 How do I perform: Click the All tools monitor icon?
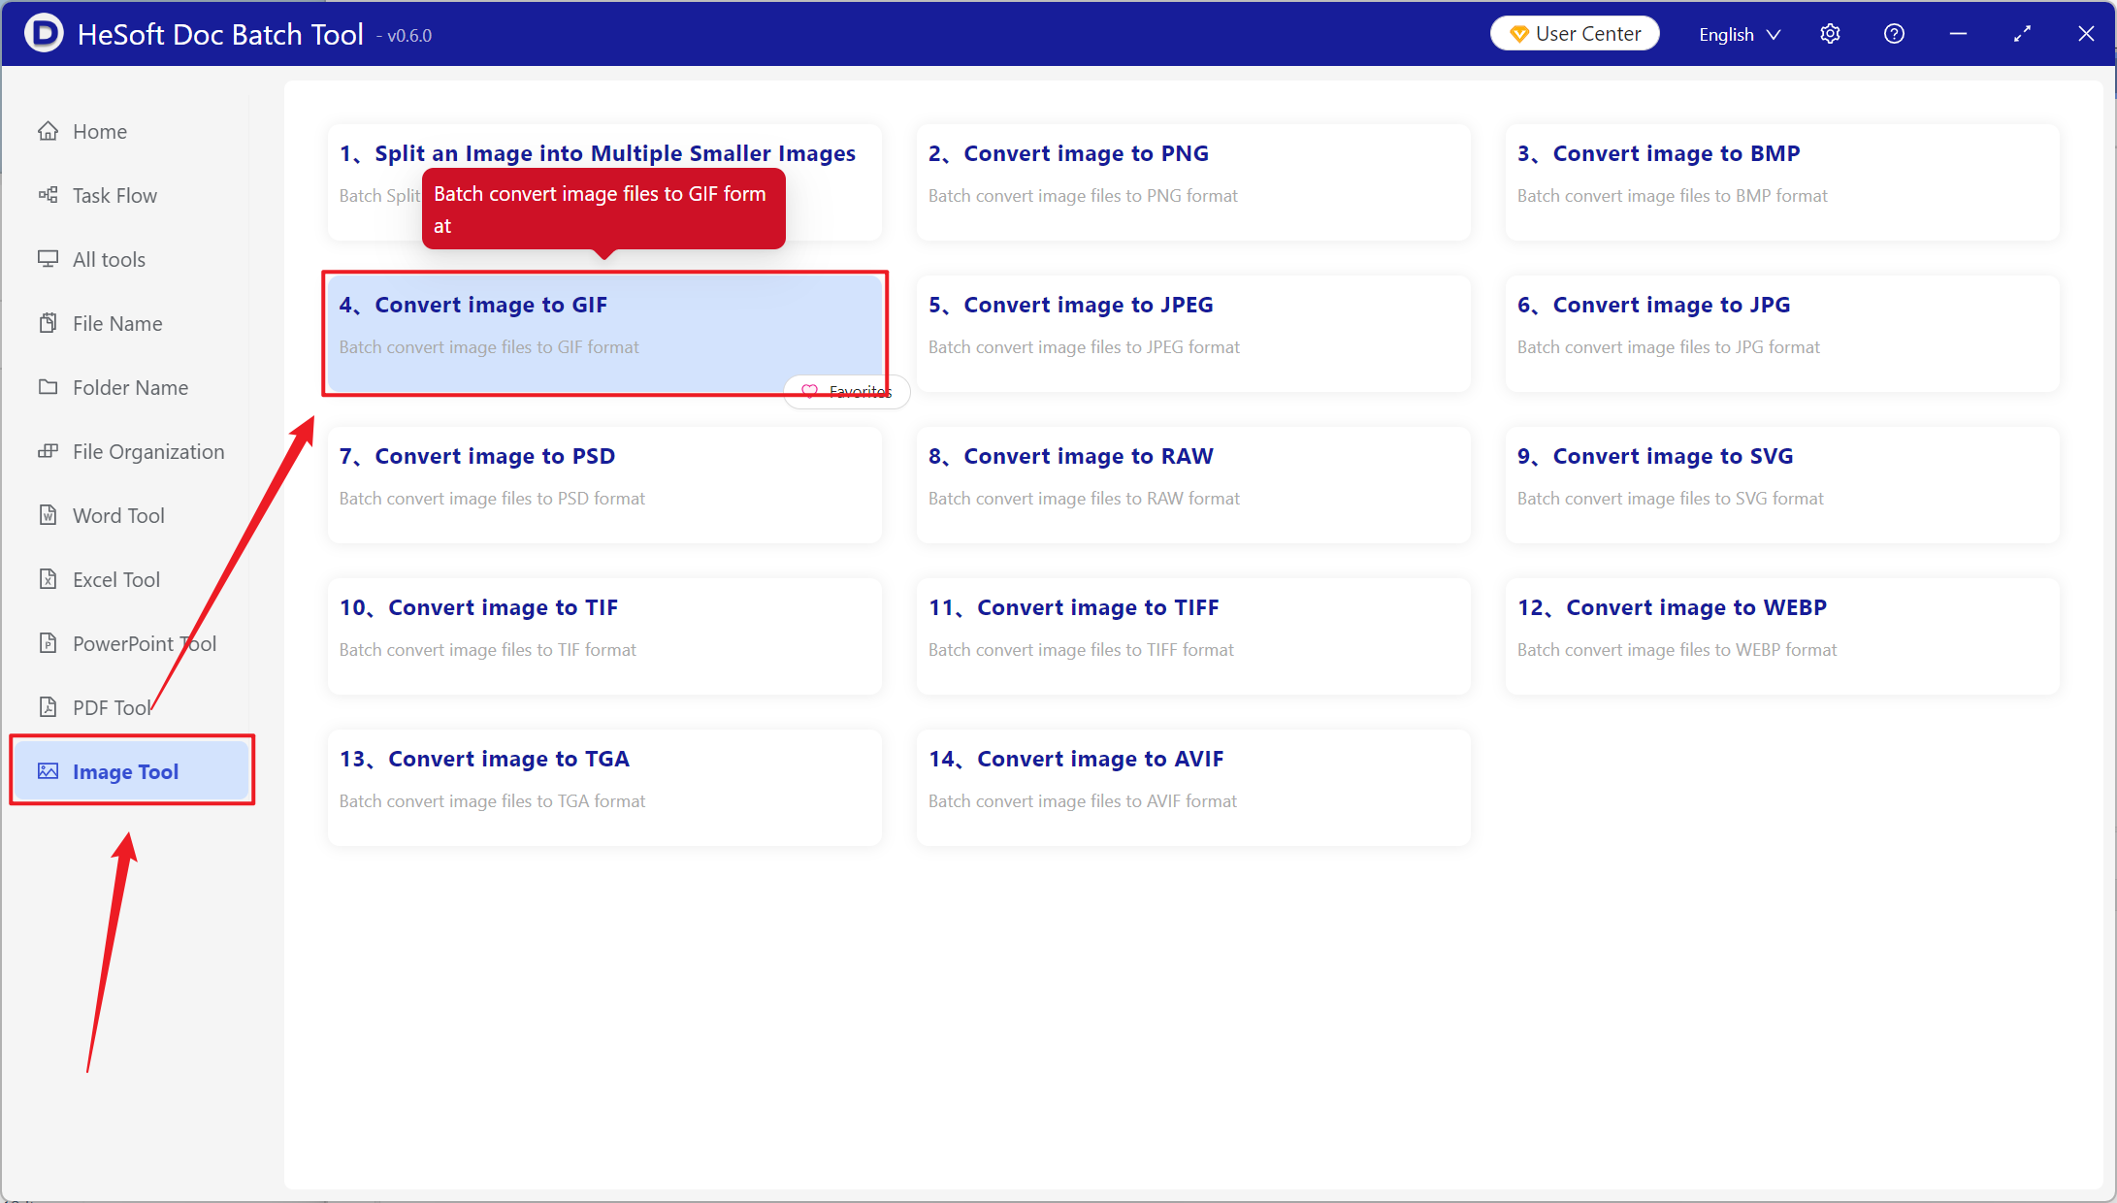tap(48, 259)
